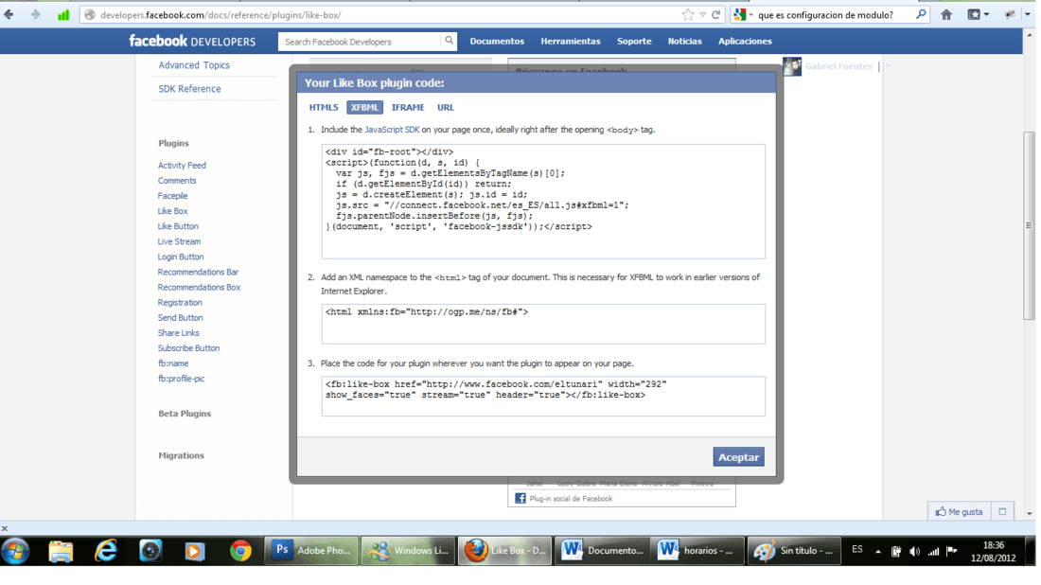Click the Me gusta button
The height and width of the screenshot is (585, 1041).
pyautogui.click(x=959, y=512)
